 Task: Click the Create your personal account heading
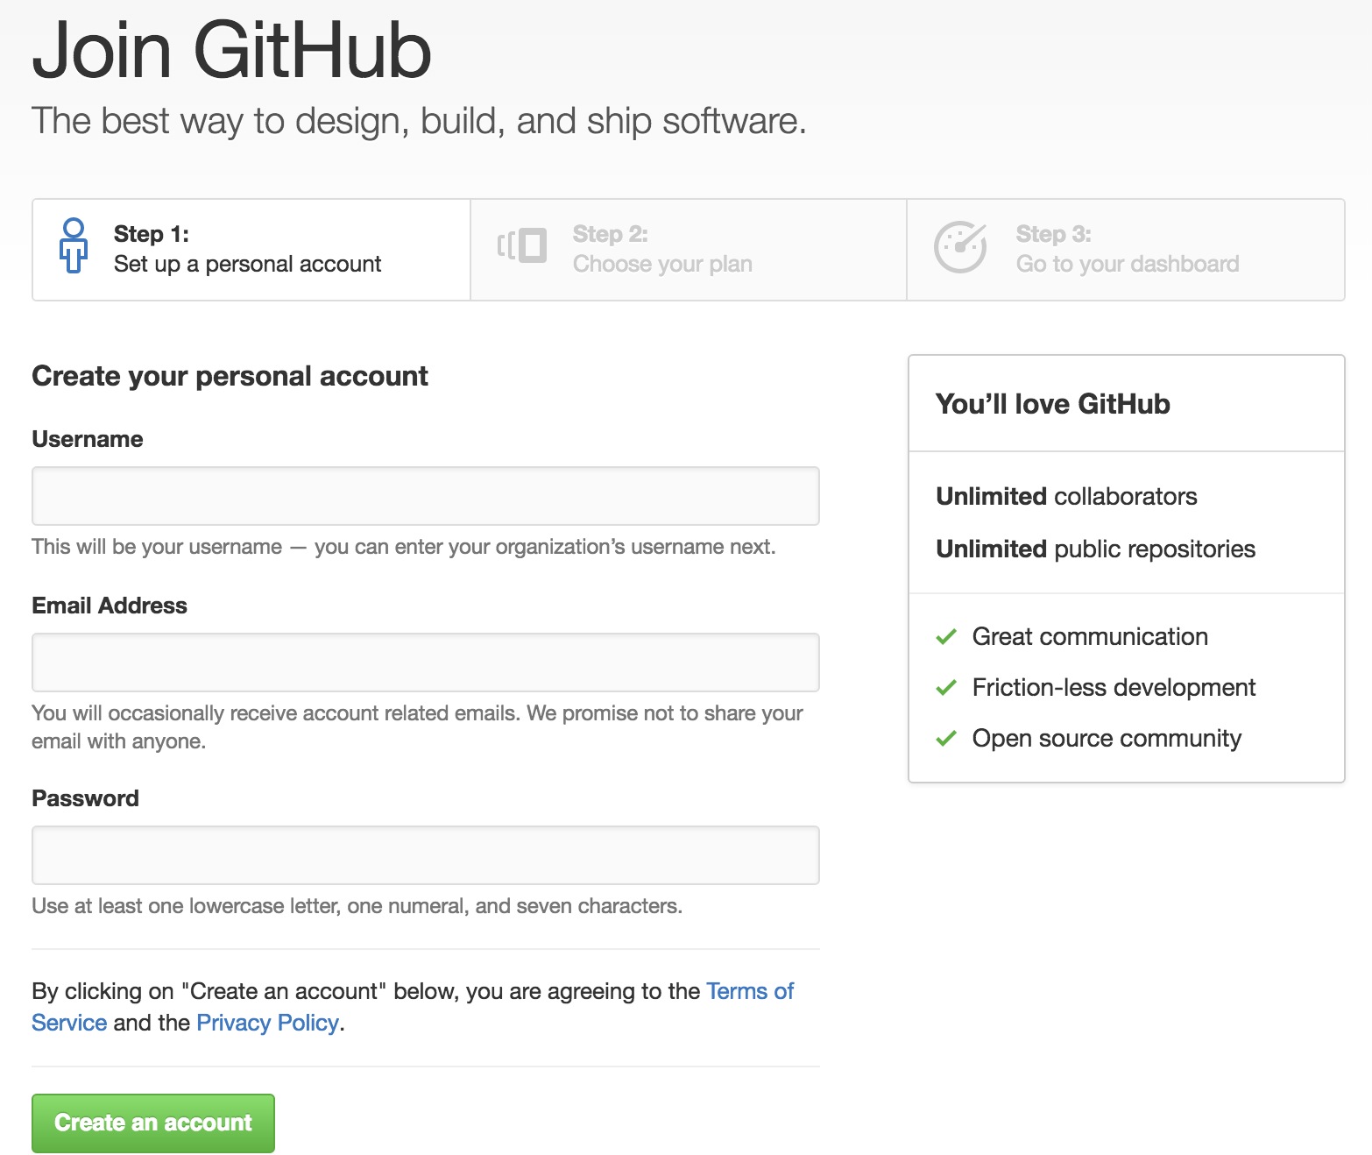click(x=230, y=376)
